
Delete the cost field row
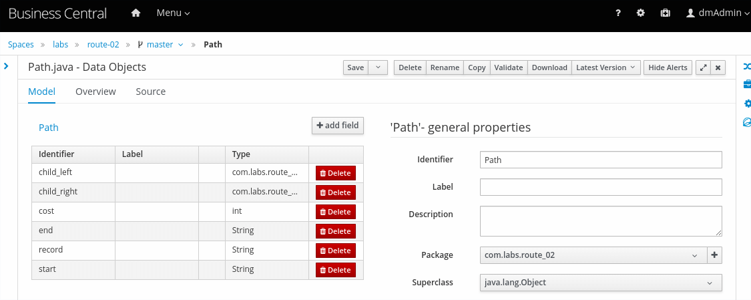click(x=335, y=212)
